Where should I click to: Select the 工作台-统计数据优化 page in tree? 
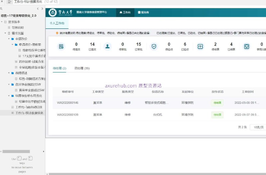pyautogui.click(x=29, y=113)
